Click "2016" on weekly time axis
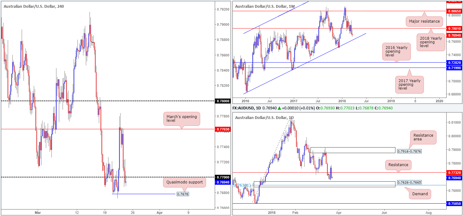This screenshot has width=463, height=216. tap(245, 101)
